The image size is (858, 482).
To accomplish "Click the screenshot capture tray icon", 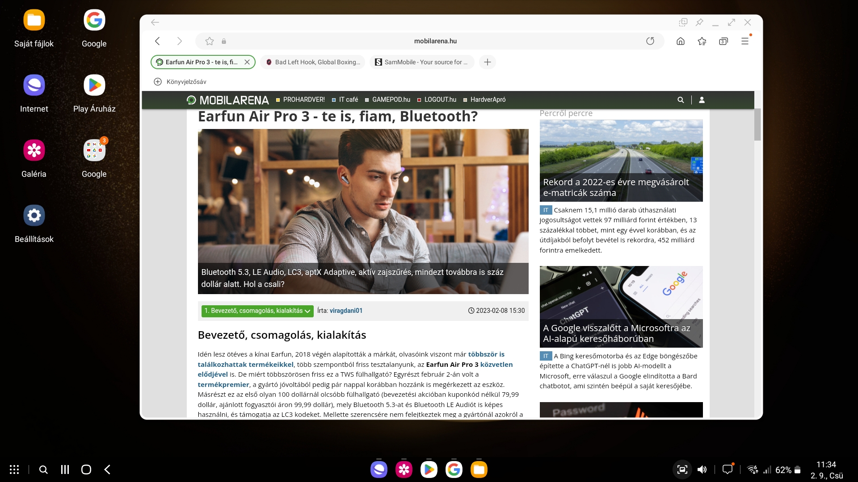I will pos(682,470).
